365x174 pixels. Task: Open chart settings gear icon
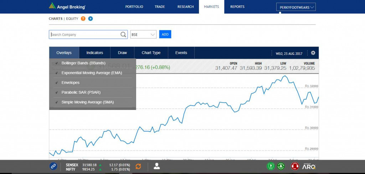tap(313, 53)
